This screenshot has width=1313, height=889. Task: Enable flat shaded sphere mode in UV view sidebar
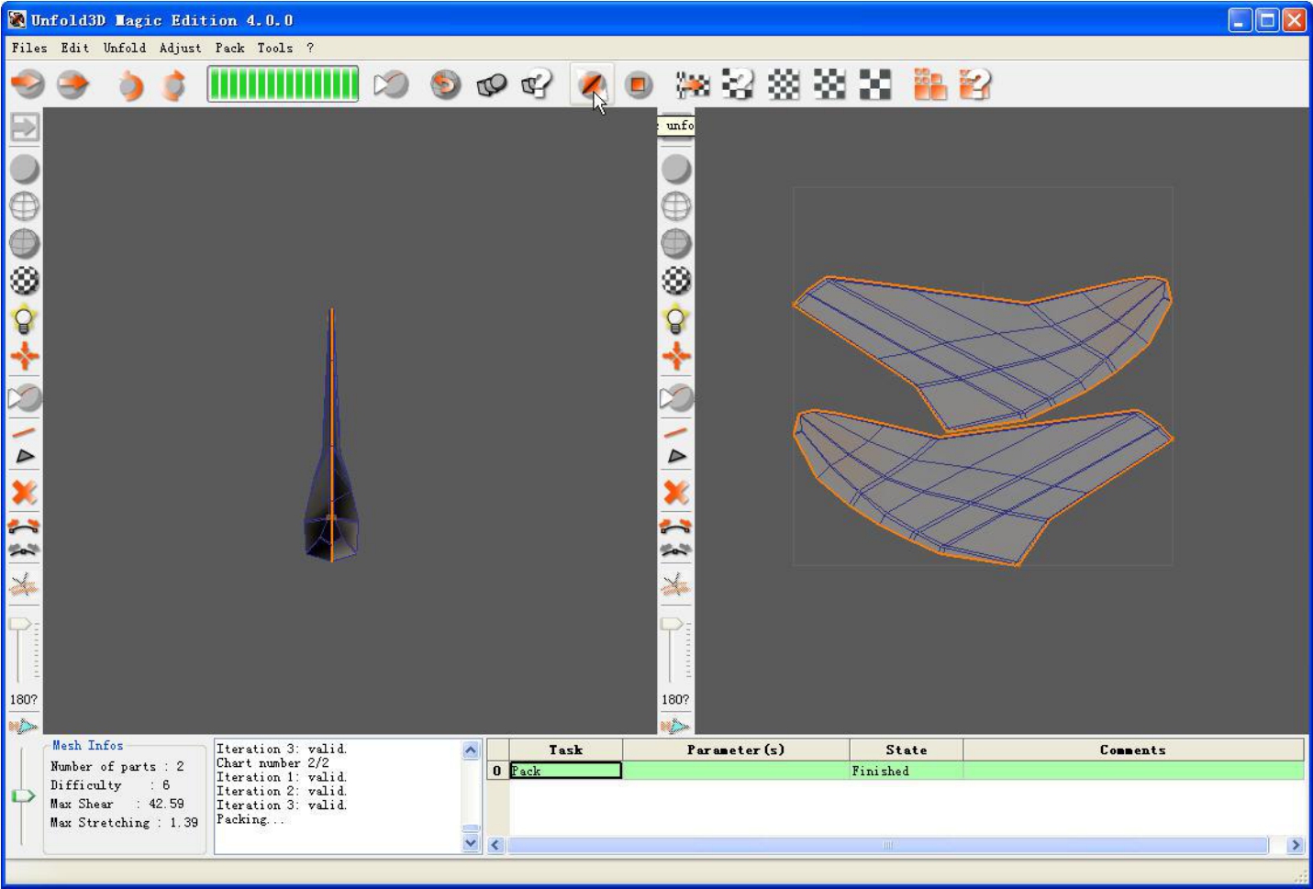(x=676, y=169)
